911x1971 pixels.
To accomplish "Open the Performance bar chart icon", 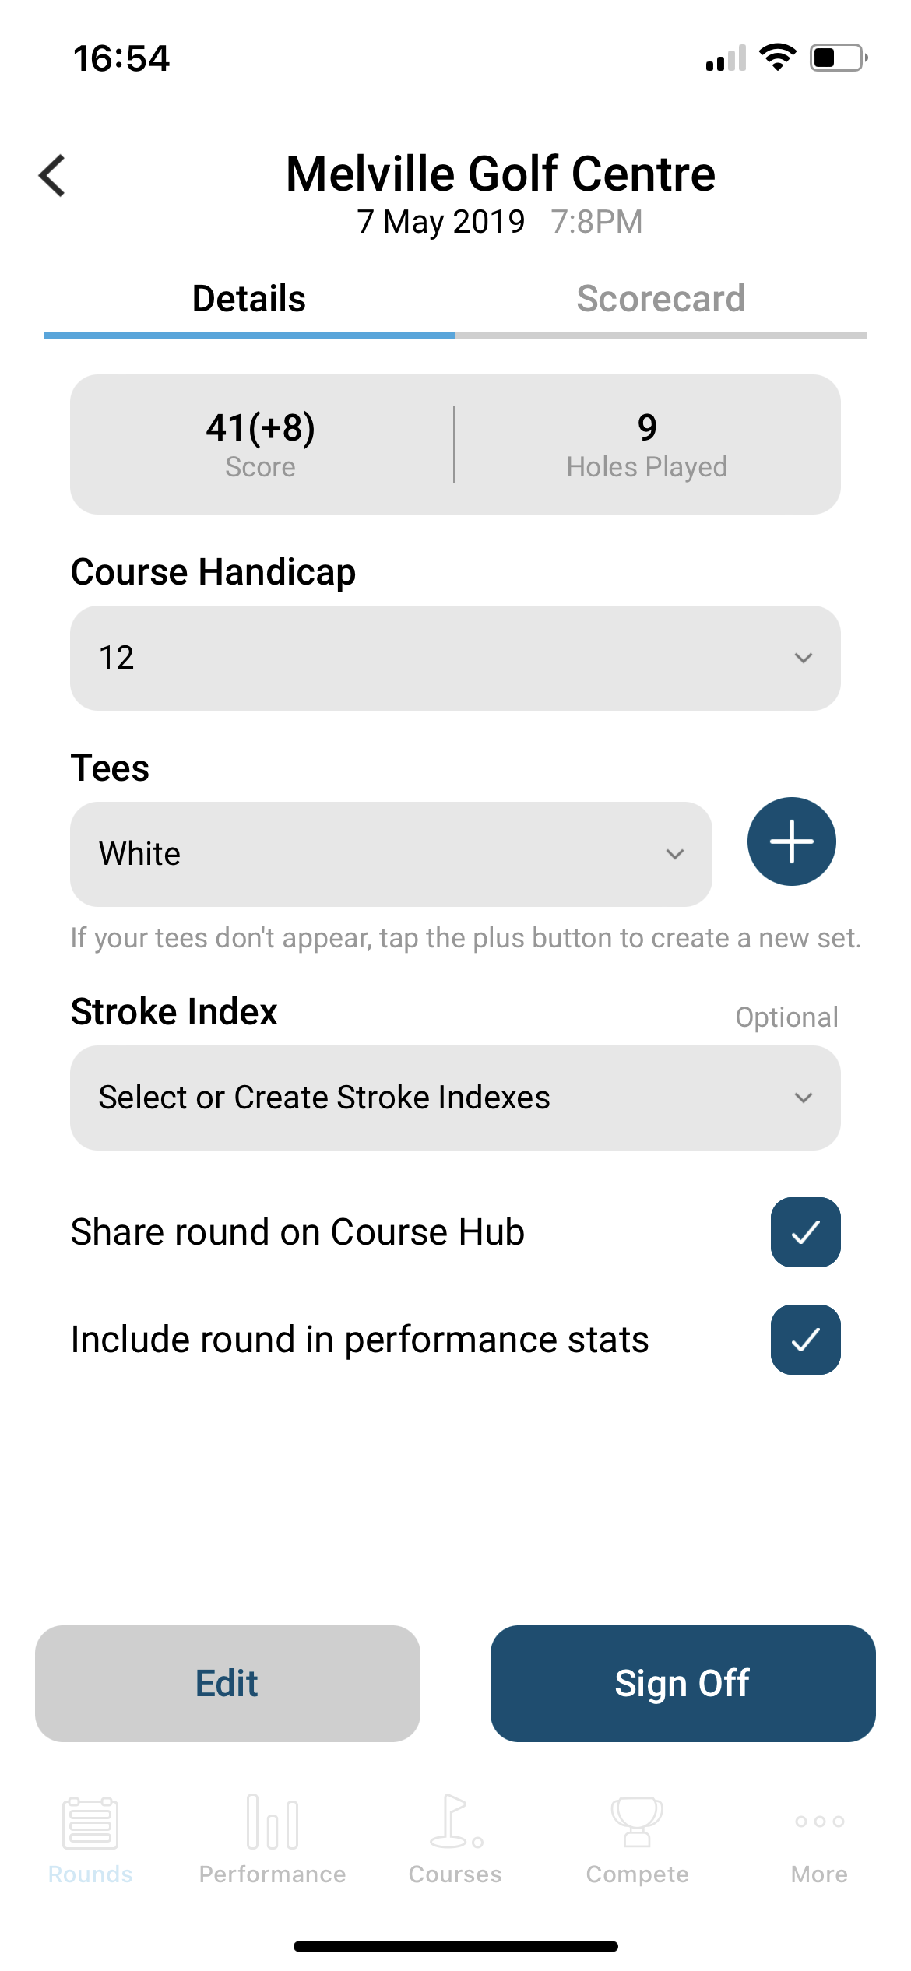I will pyautogui.click(x=272, y=1821).
